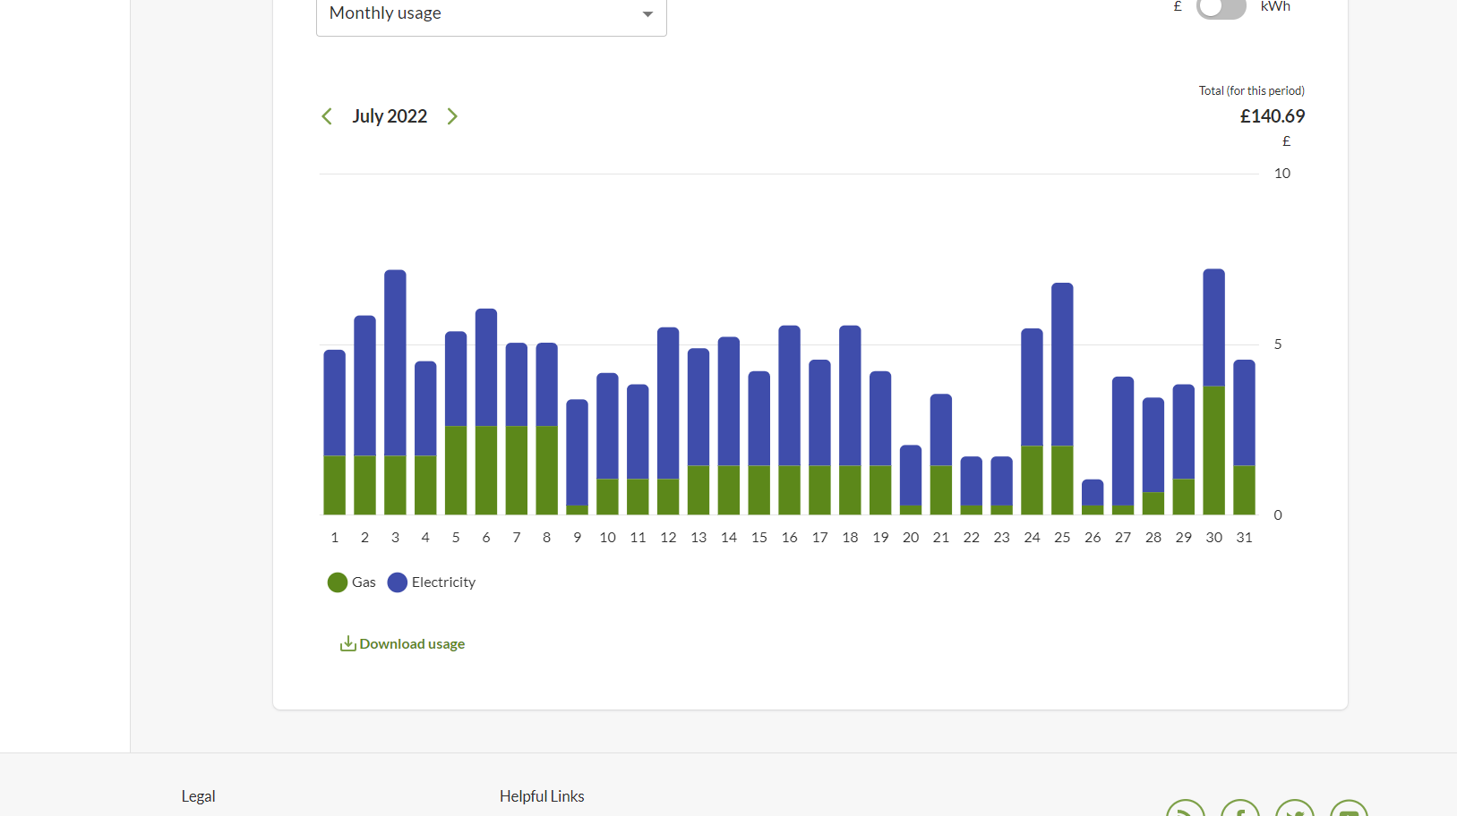Click the Electricity legend label

[x=443, y=582]
